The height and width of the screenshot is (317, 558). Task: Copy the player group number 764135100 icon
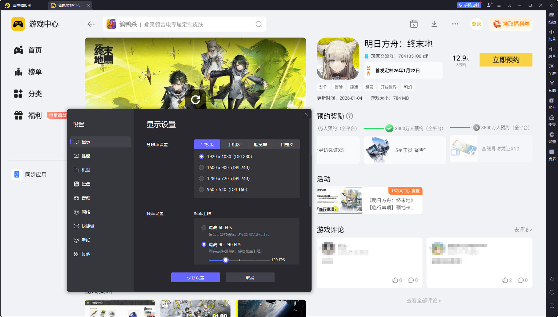(425, 56)
